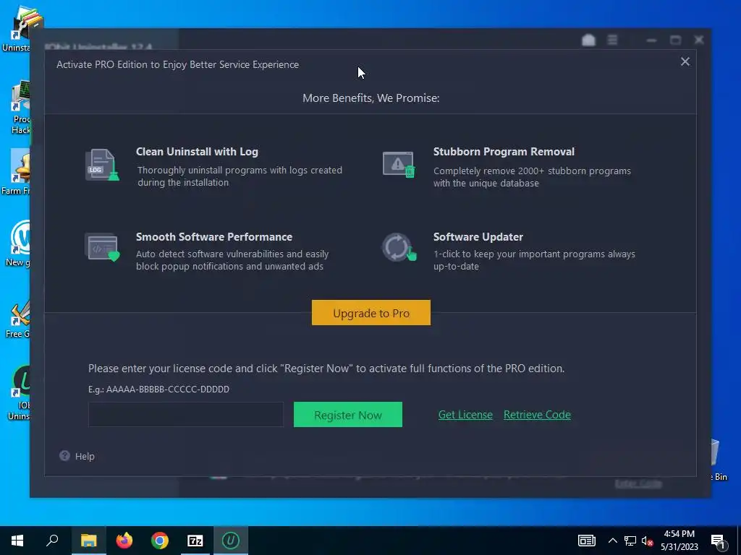
Task: Click the Help question mark icon
Action: click(64, 455)
